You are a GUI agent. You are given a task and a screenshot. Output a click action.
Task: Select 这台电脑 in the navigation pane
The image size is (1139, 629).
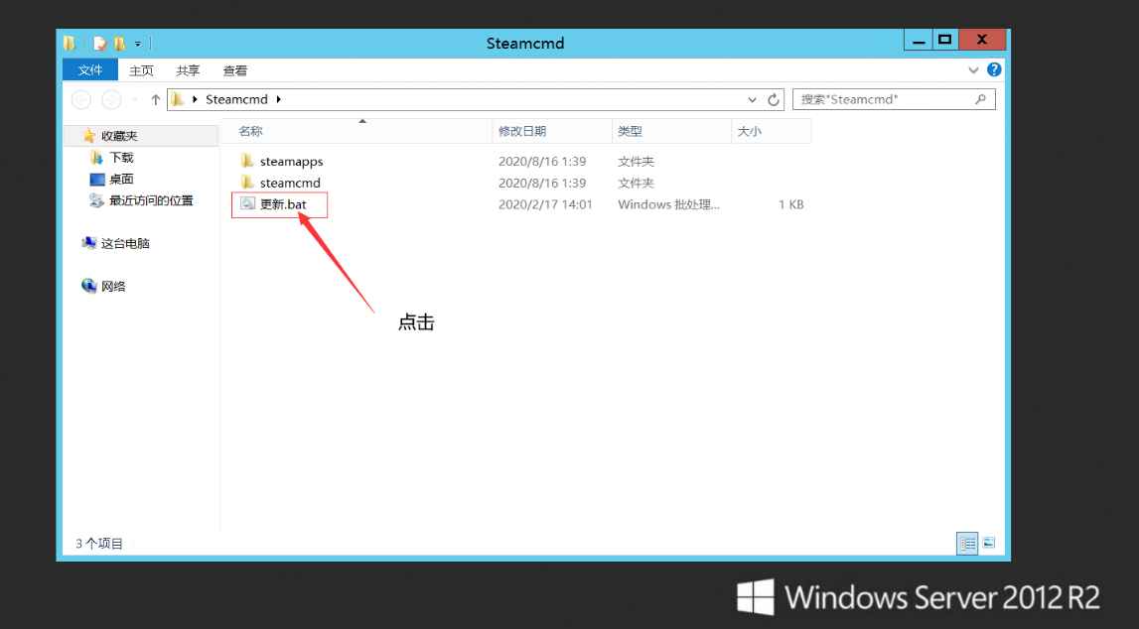point(125,243)
